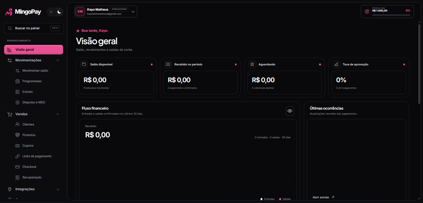Screen dimensions: 423x203
Task: Open Movimentar saldo
Action: tap(35, 71)
